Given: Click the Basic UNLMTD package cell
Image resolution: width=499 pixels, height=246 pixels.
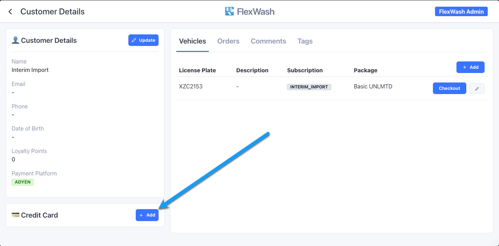Looking at the screenshot, I should click(x=373, y=86).
